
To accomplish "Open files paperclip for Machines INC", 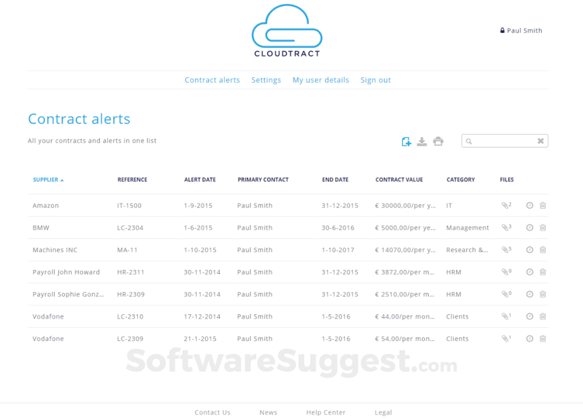I will pos(505,250).
